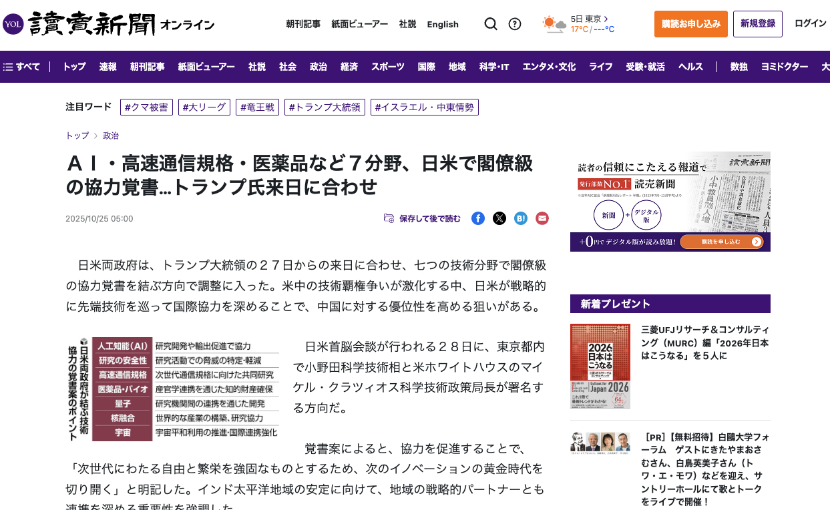Click the ログイン link

(810, 23)
